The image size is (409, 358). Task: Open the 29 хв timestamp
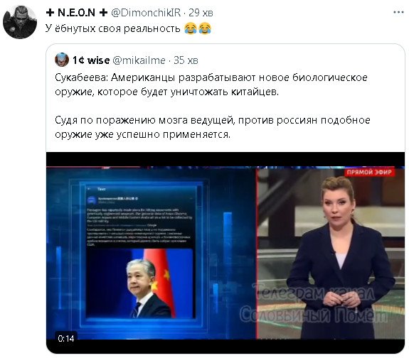point(201,13)
